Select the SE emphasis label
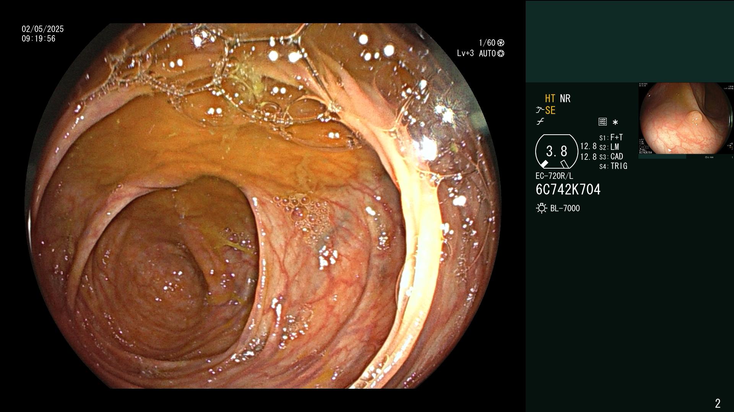 550,111
